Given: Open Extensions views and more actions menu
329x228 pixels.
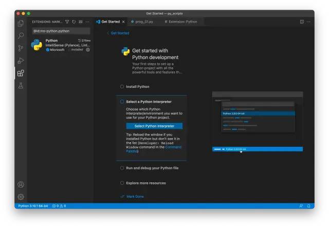Looking at the screenshot, I should pyautogui.click(x=87, y=22).
